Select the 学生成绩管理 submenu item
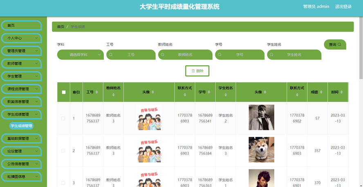Screen dimensions: 363x187 tap(21, 126)
